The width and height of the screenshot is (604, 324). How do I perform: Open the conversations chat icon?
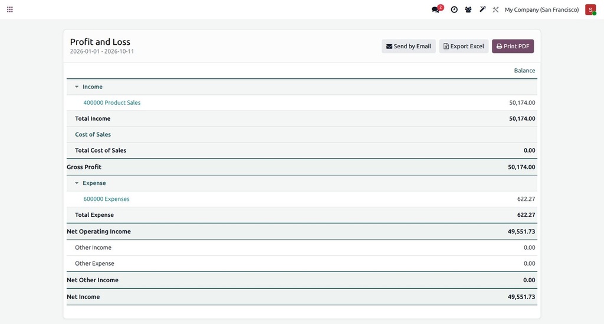click(x=437, y=9)
